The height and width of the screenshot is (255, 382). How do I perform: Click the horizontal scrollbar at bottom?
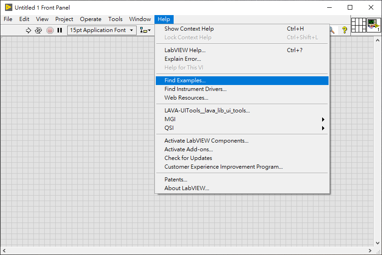(187, 250)
